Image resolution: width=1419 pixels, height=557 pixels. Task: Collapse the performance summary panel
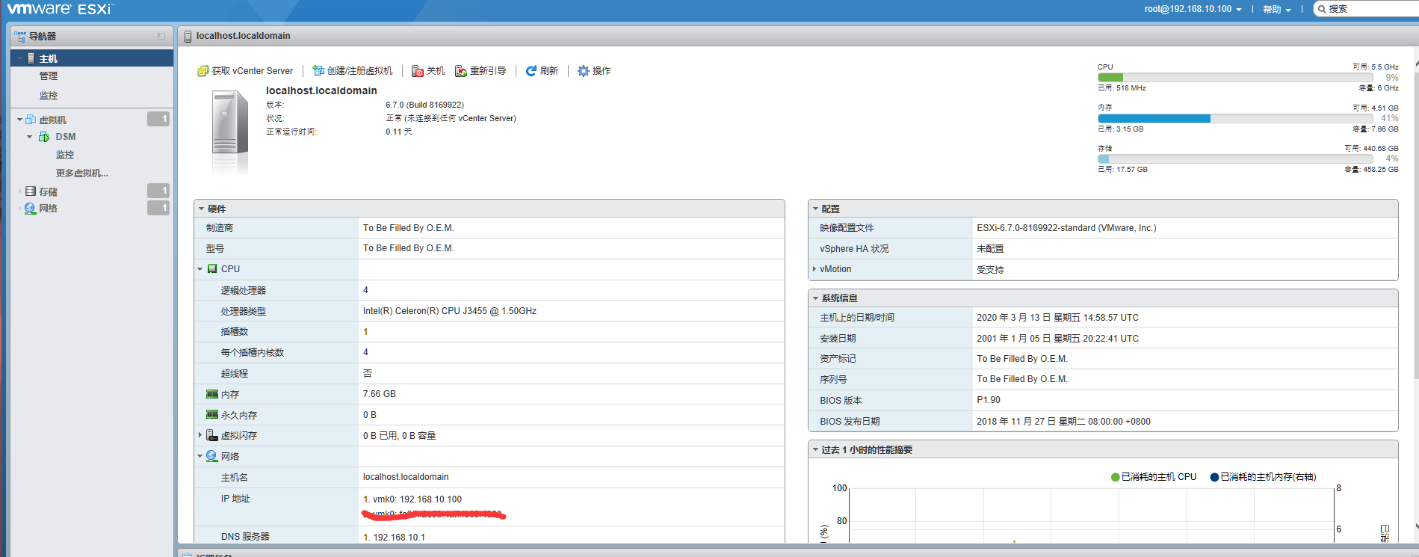(816, 449)
